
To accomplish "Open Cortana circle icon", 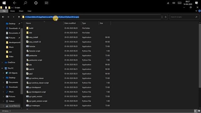I will [36, 3].
